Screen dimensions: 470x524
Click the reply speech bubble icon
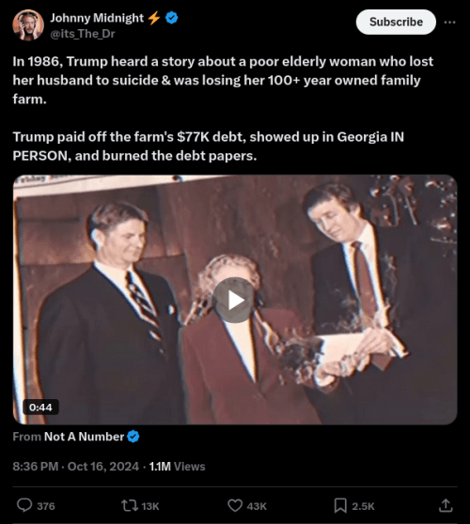coord(24,505)
